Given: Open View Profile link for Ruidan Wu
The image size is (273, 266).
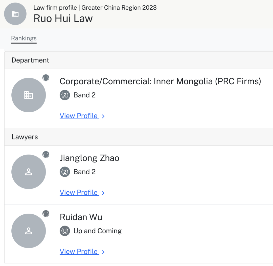Looking at the screenshot, I should 79,252.
